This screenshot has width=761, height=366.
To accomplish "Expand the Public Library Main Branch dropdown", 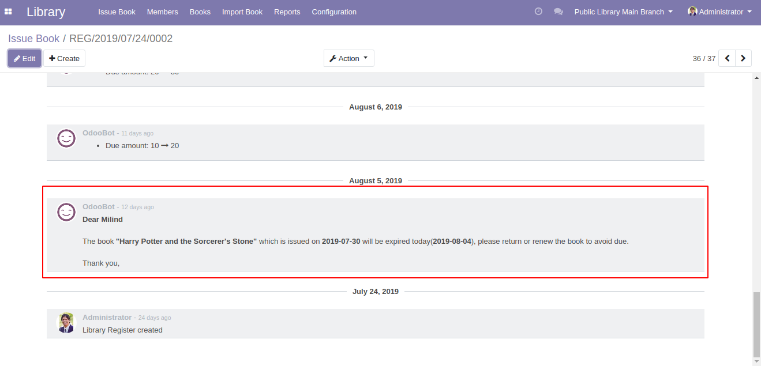I will [x=624, y=12].
